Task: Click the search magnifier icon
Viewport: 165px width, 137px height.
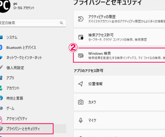Action: pyautogui.click(x=62, y=23)
